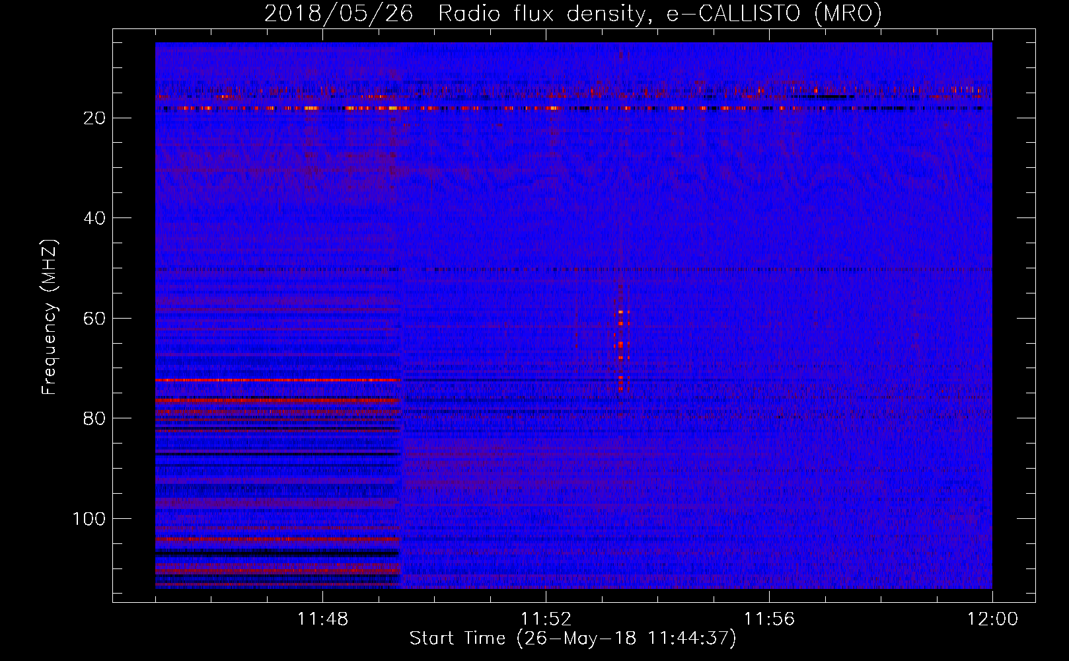Click the plot title 2018/05/26 Radio flux density
The image size is (1069, 661).
[x=573, y=13]
